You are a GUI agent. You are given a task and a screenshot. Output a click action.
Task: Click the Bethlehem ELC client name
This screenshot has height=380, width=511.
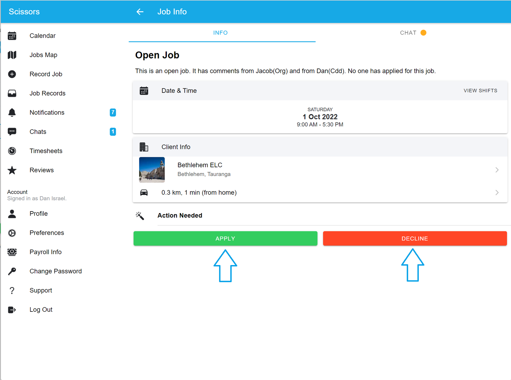point(200,165)
